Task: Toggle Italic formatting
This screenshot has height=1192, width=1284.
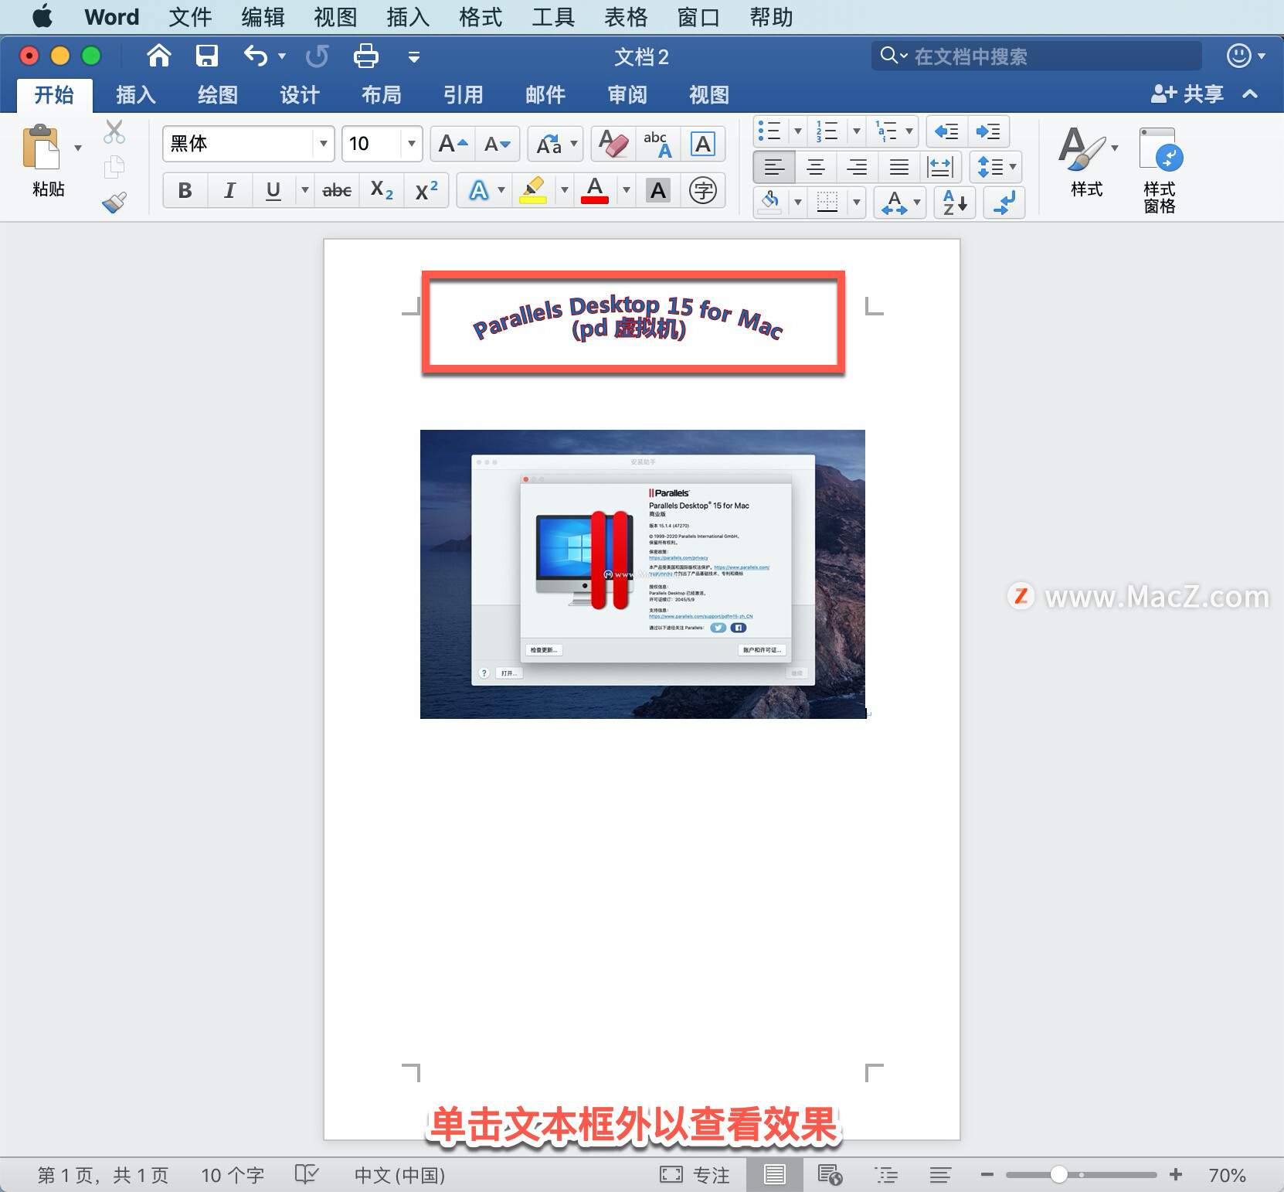Action: (x=229, y=190)
